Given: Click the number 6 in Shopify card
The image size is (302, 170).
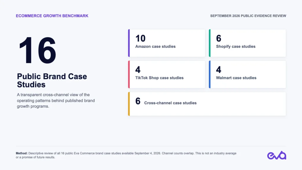Looking at the screenshot, I should pyautogui.click(x=219, y=38).
